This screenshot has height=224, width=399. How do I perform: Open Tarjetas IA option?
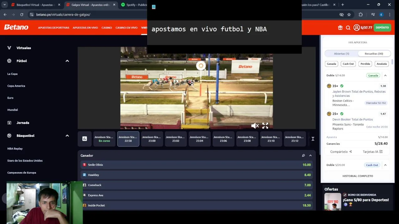pyautogui.click(x=373, y=152)
